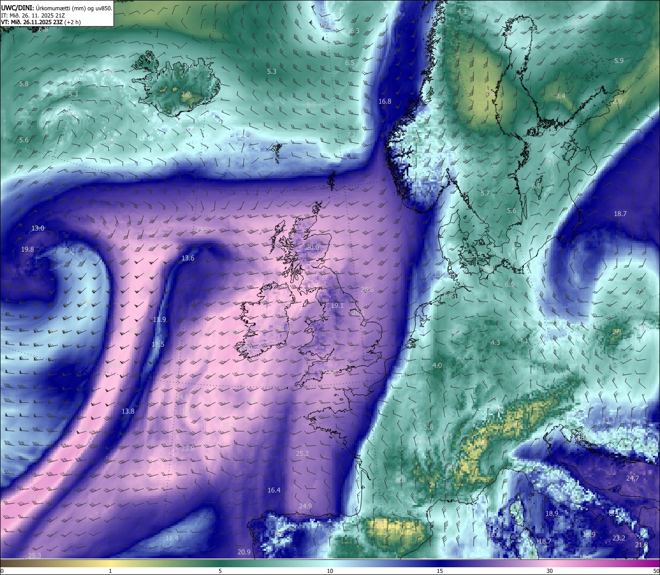Image resolution: width=660 pixels, height=575 pixels.
Task: Click the 25.2 value on the map
Action: point(302,453)
